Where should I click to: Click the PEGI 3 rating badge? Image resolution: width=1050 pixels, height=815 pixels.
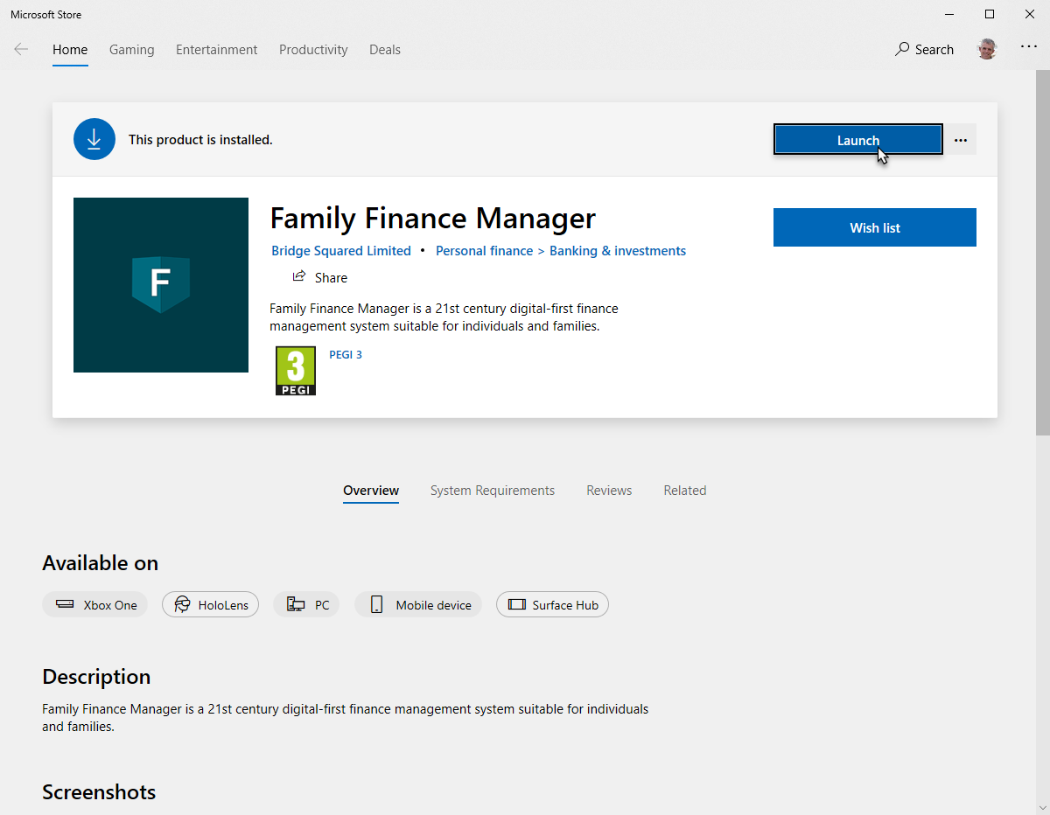[x=296, y=371]
